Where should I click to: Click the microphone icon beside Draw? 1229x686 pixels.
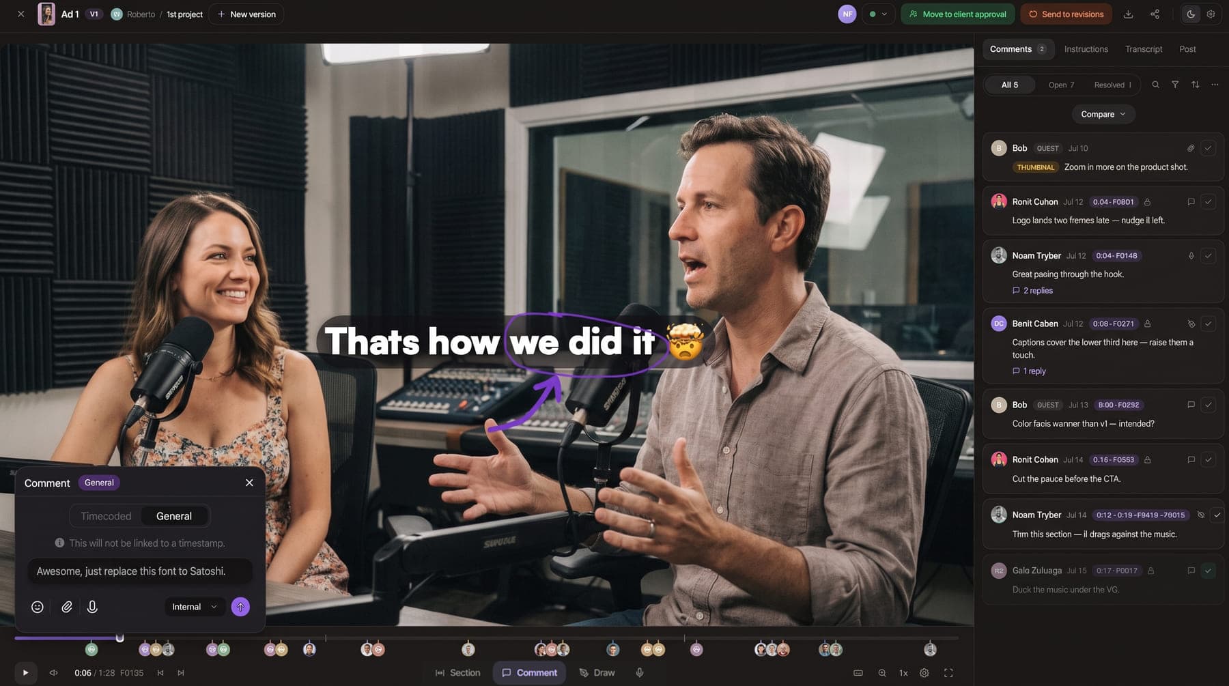click(x=640, y=673)
